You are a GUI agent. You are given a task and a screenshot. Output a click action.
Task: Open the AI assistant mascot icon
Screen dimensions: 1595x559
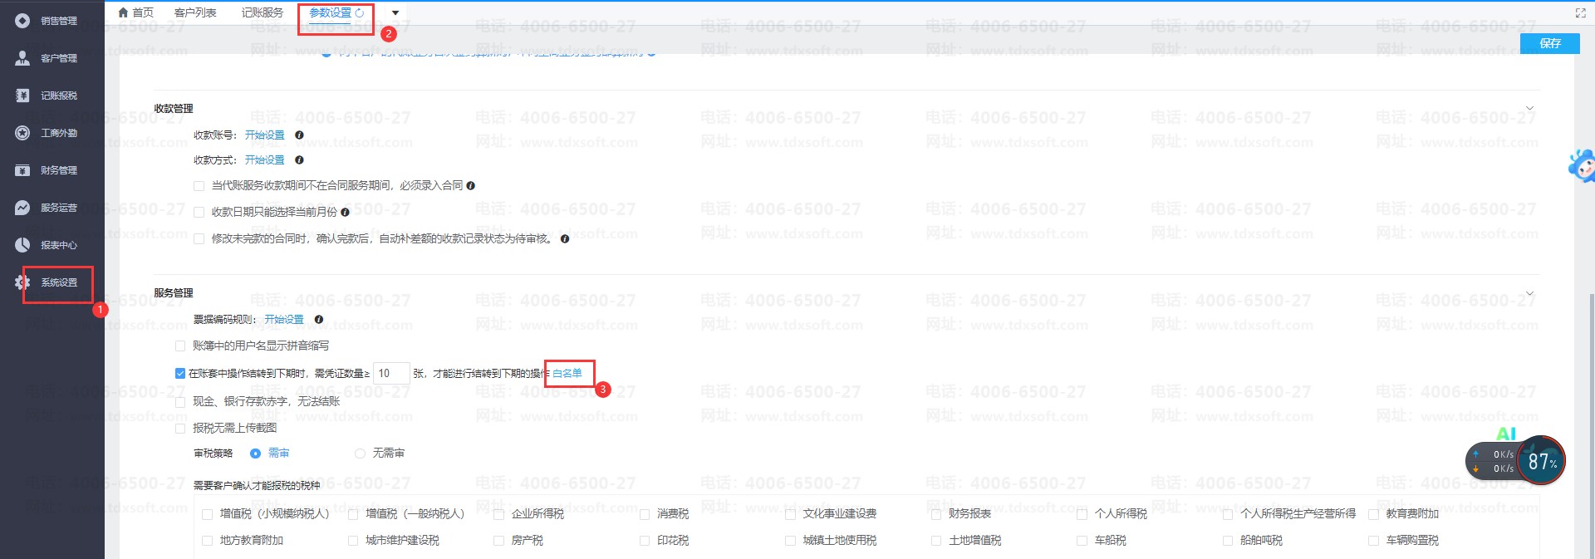[x=1582, y=166]
